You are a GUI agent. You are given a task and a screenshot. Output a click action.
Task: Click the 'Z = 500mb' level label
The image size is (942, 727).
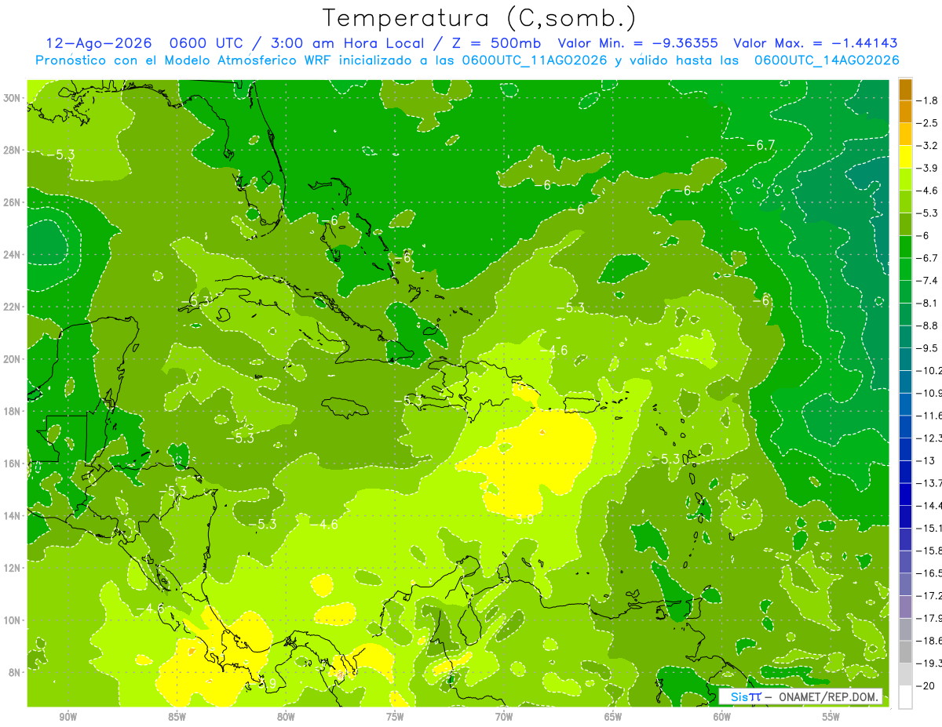pos(497,43)
